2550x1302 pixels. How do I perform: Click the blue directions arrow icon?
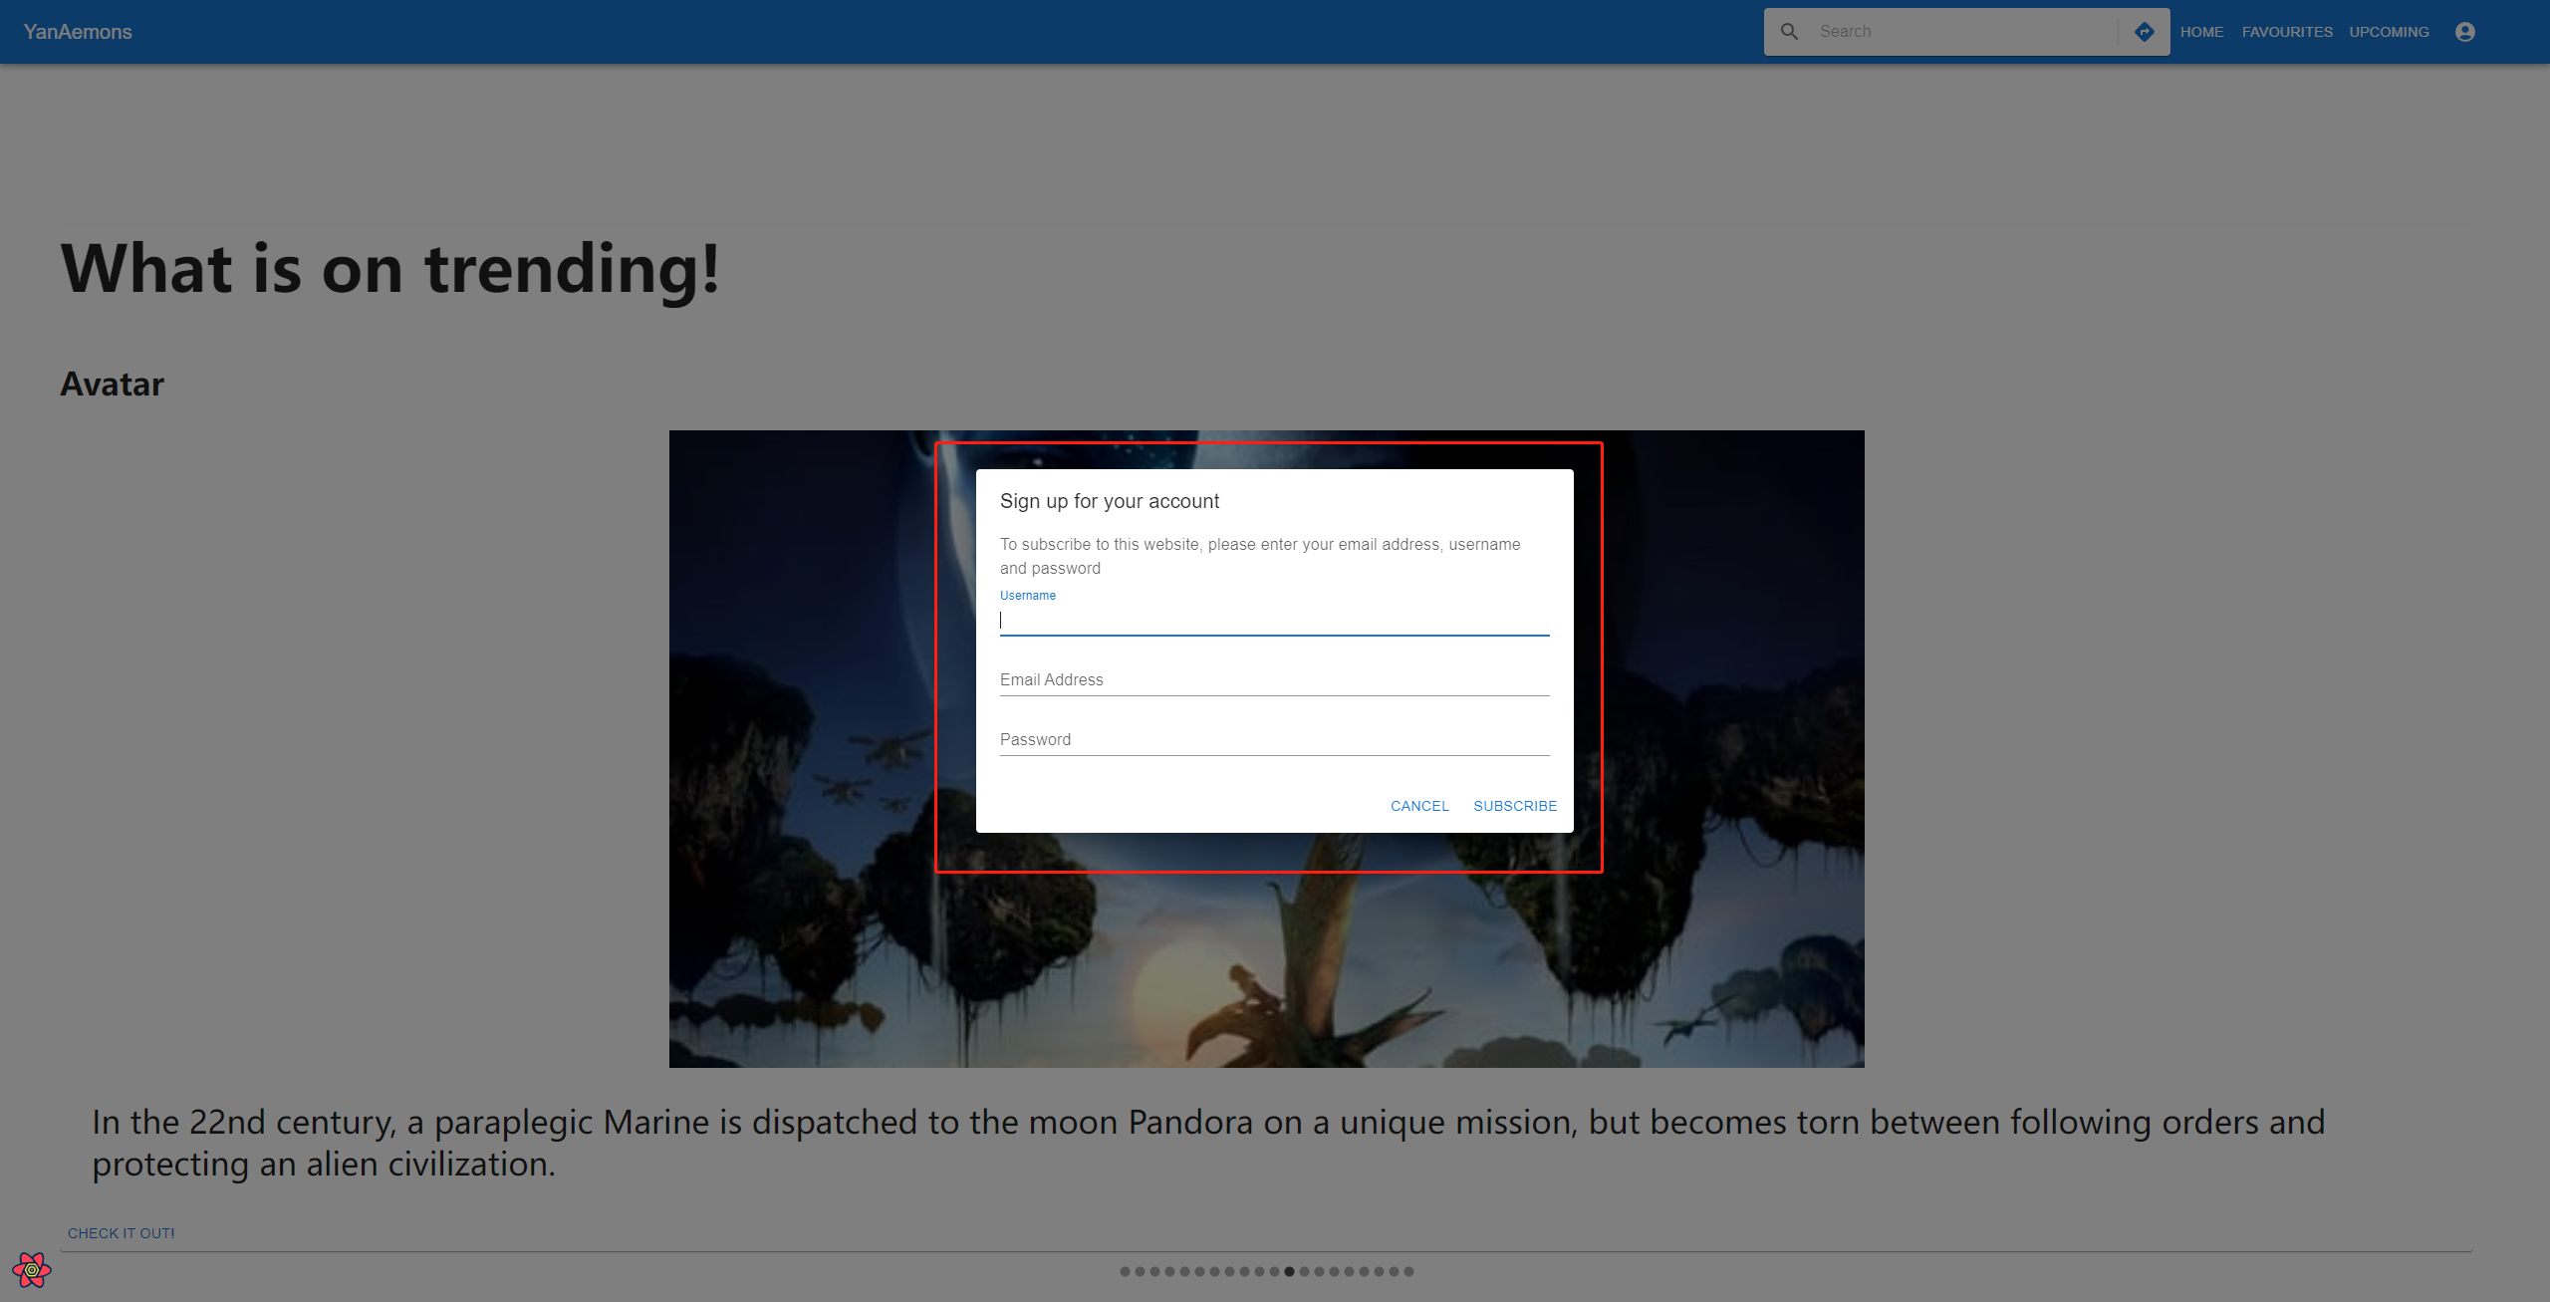[2145, 32]
